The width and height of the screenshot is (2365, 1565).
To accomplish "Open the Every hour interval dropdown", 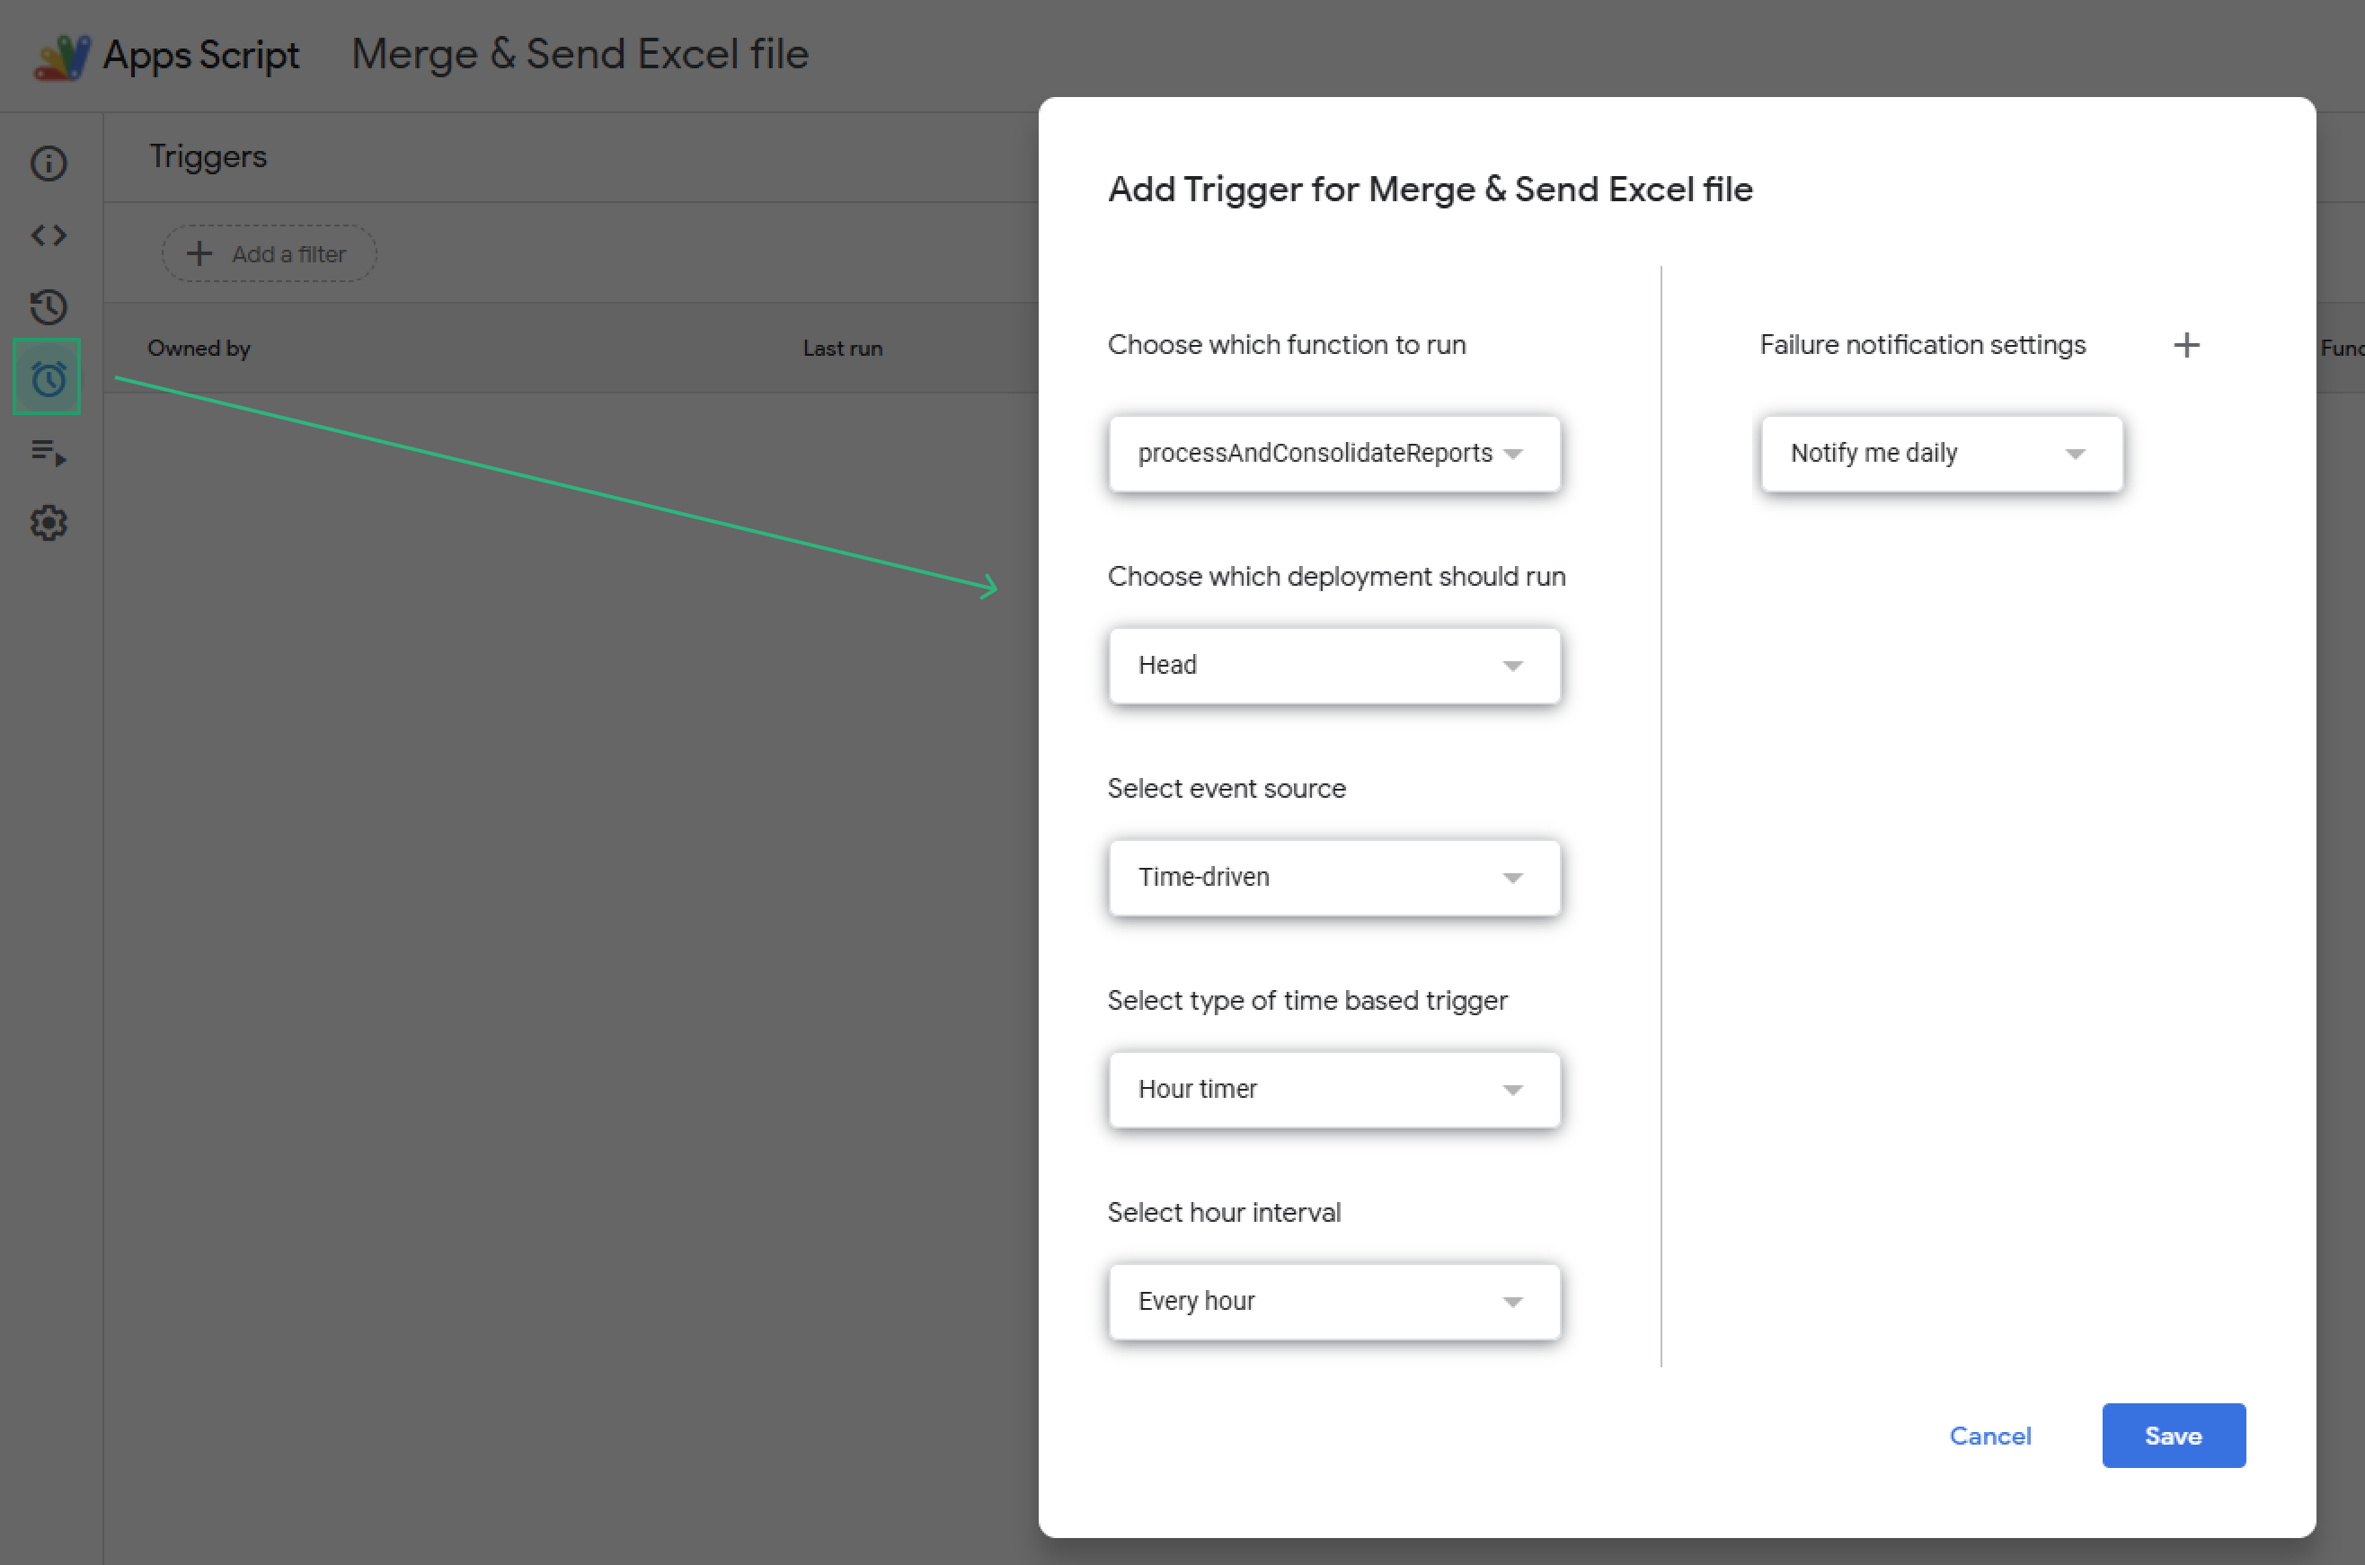I will click(1333, 1302).
